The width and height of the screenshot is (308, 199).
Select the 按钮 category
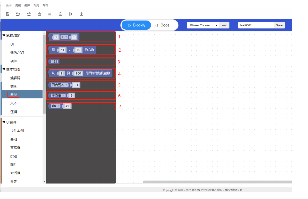click(x=14, y=156)
